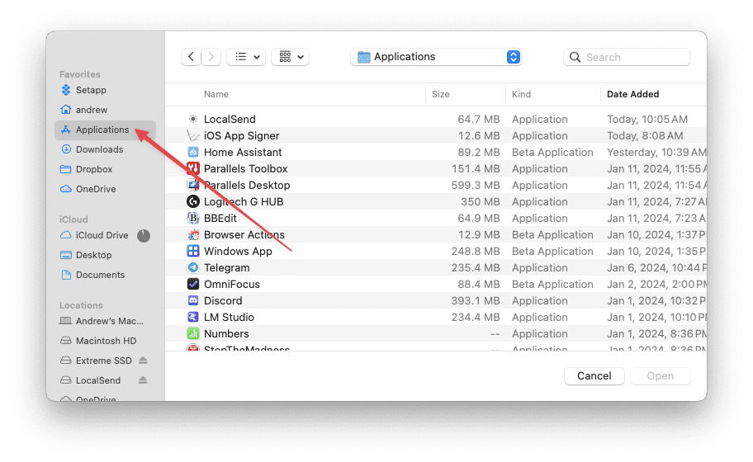Click the Discord file name

pos(223,301)
